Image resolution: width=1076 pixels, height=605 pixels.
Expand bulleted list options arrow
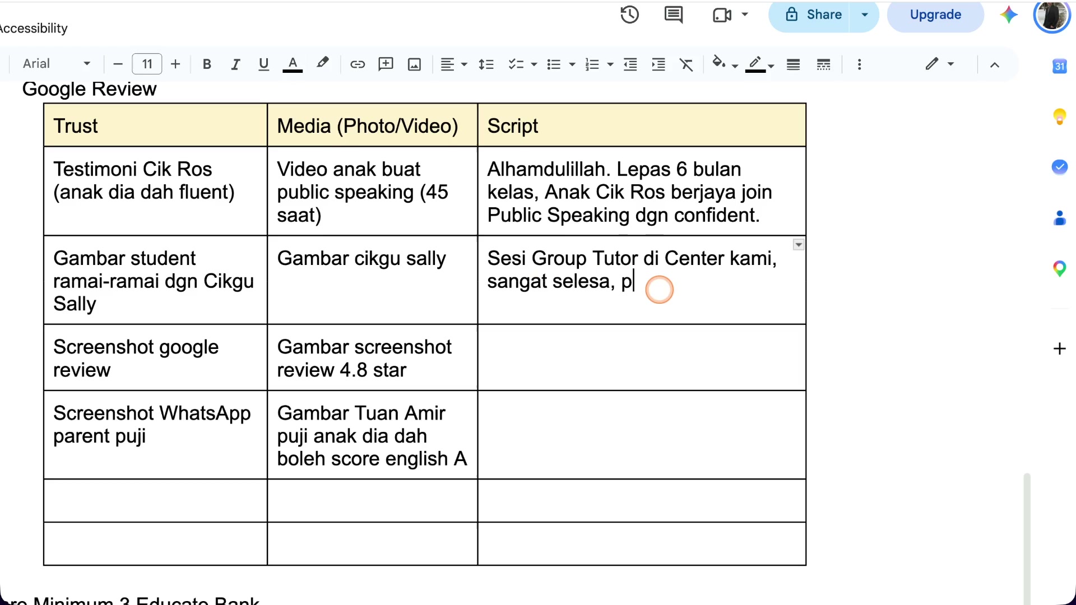[572, 64]
